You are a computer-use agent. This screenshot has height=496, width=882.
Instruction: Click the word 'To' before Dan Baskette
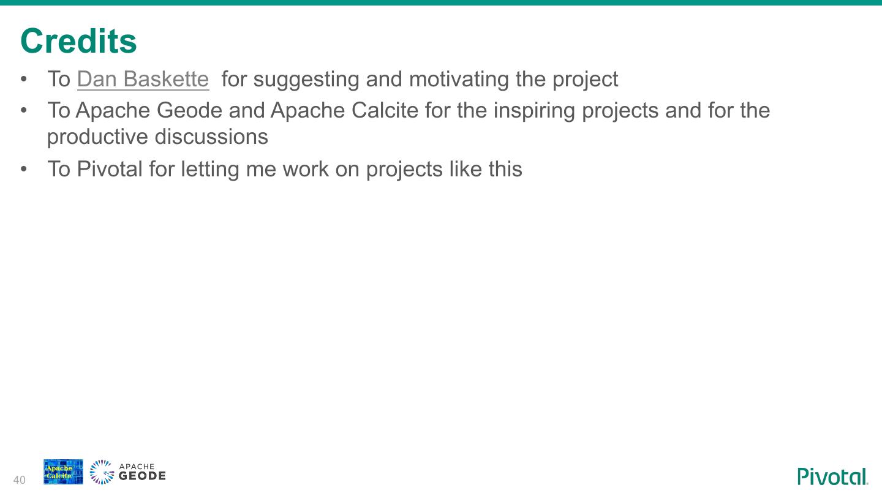pos(59,80)
